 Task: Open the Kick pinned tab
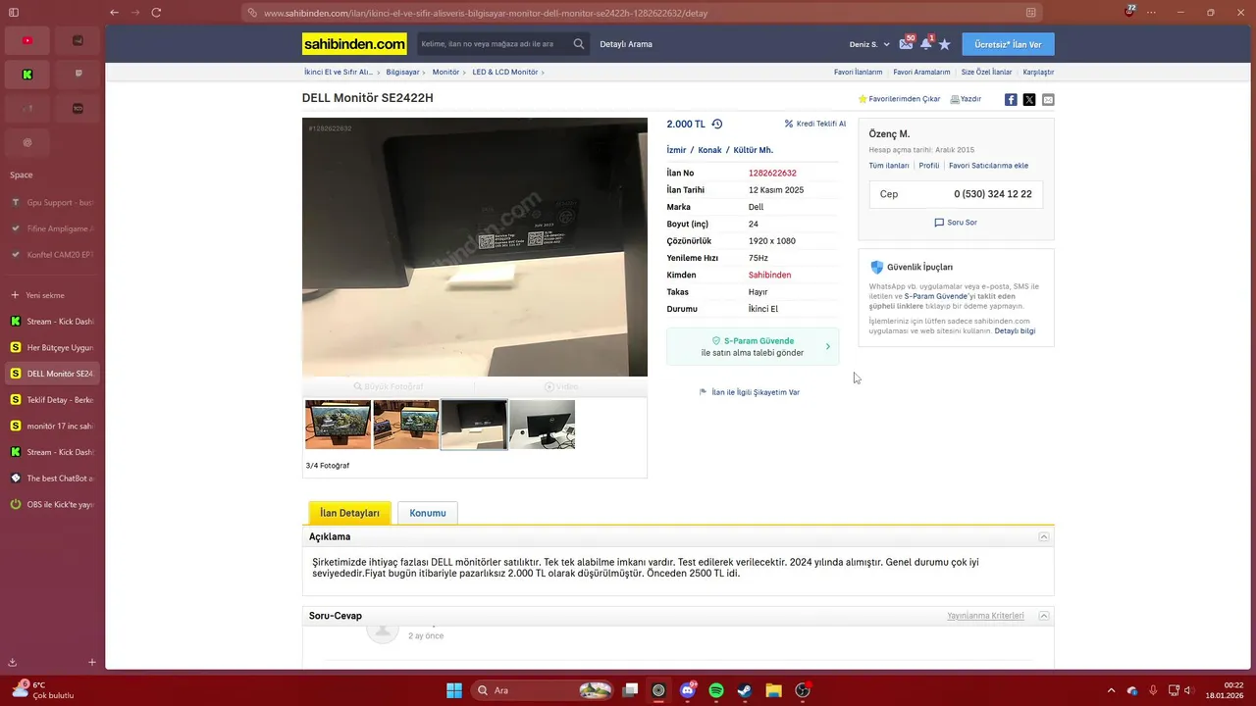(x=27, y=75)
